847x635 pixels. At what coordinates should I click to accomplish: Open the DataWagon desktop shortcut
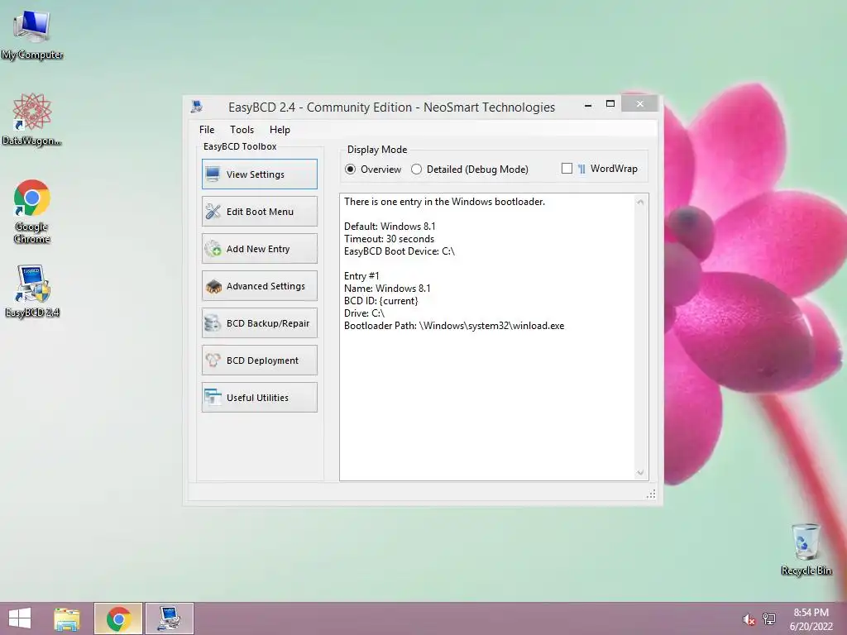pos(32,119)
